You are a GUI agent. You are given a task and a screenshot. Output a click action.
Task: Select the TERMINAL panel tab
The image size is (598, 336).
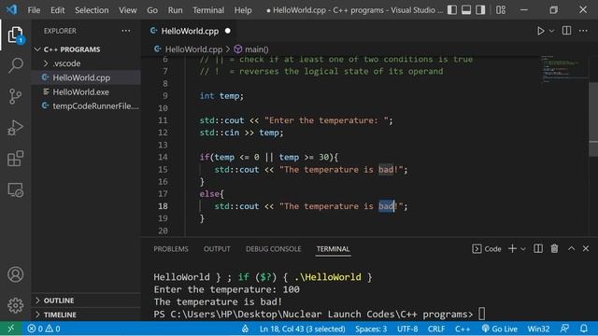333,249
